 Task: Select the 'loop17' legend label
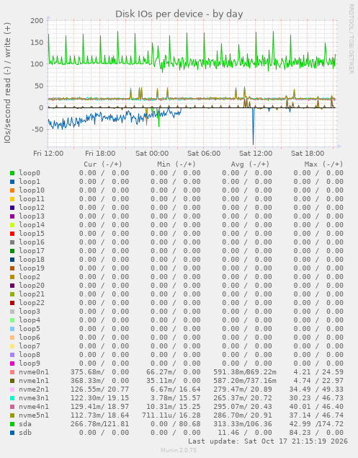(32, 251)
